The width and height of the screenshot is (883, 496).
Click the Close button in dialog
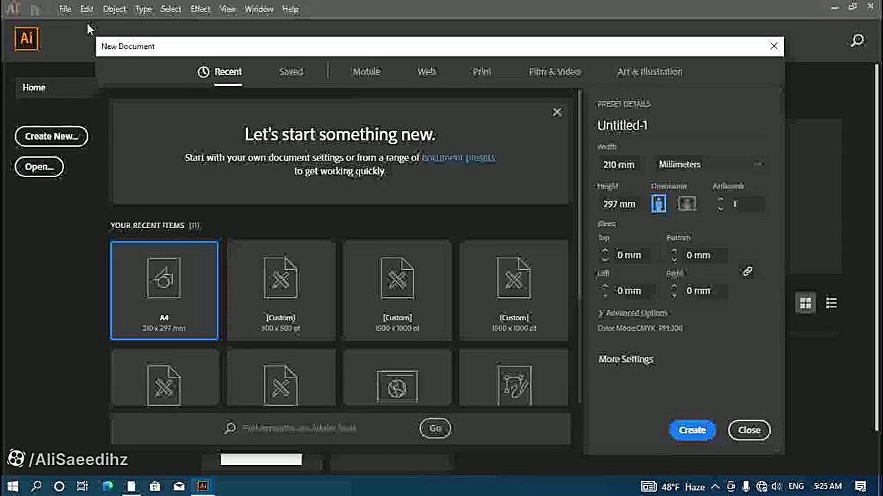(749, 430)
